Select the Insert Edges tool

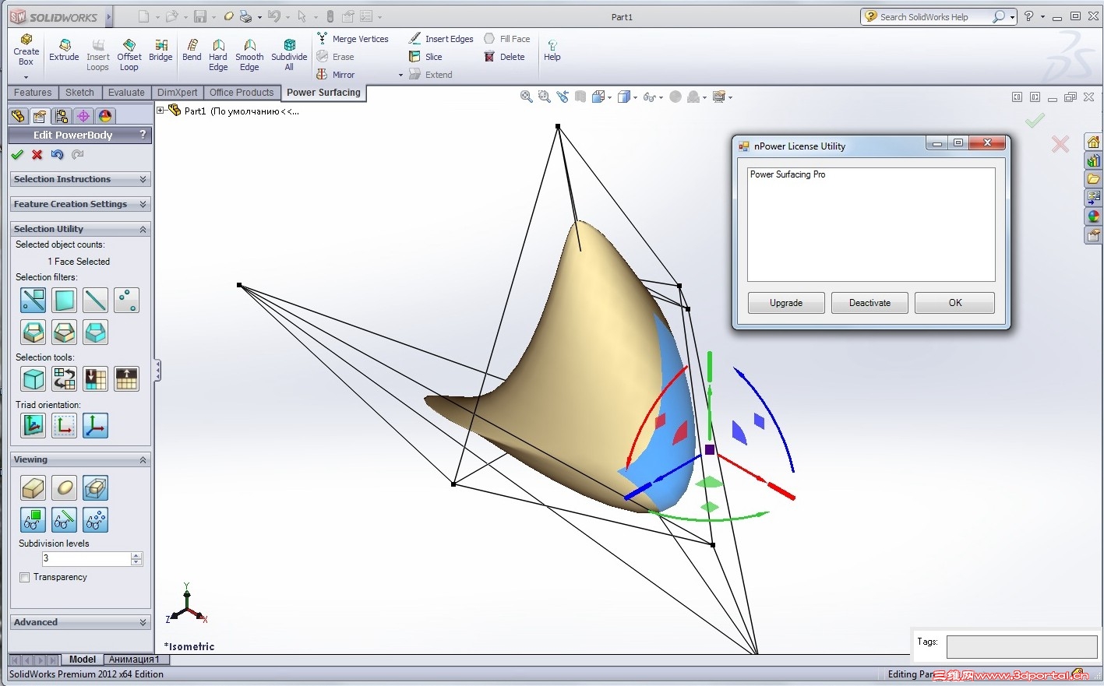(x=441, y=39)
